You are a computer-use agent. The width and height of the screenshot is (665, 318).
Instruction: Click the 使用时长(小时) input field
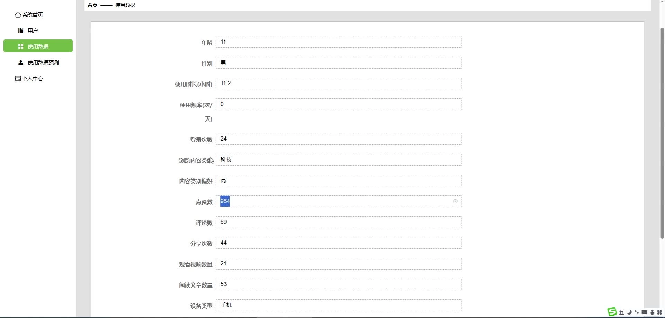click(x=338, y=83)
